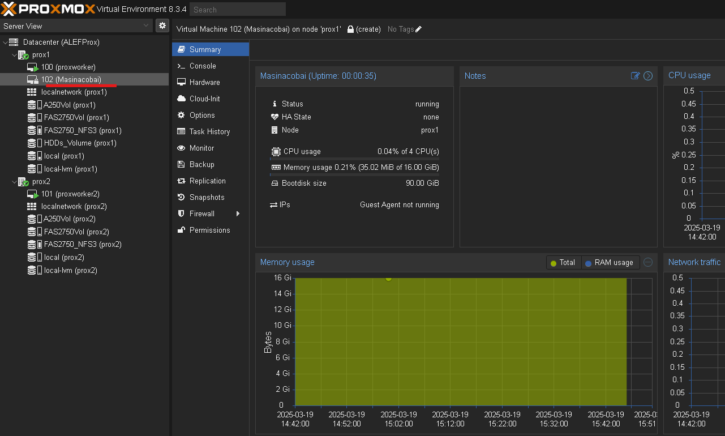Click the Memory usage progress bar
Image resolution: width=725 pixels, height=436 pixels.
tap(355, 174)
